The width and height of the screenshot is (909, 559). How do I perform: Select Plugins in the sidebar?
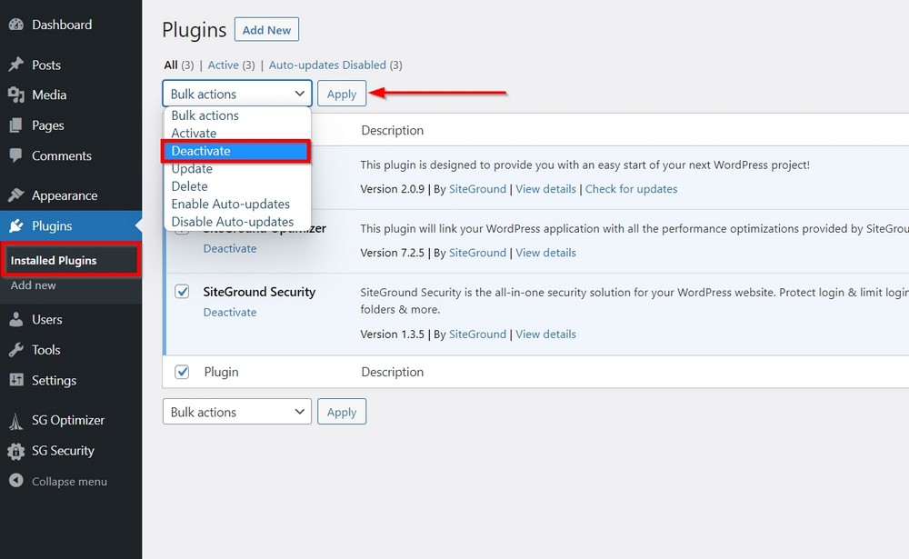(x=52, y=225)
